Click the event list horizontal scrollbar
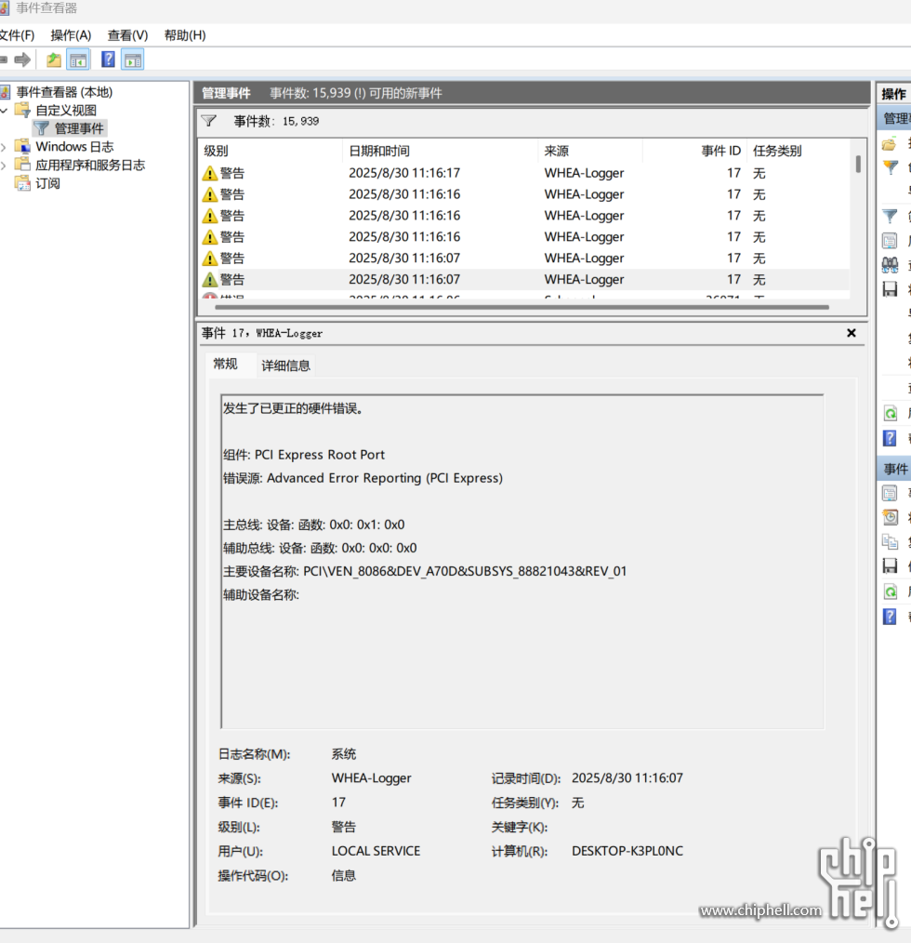 522,307
